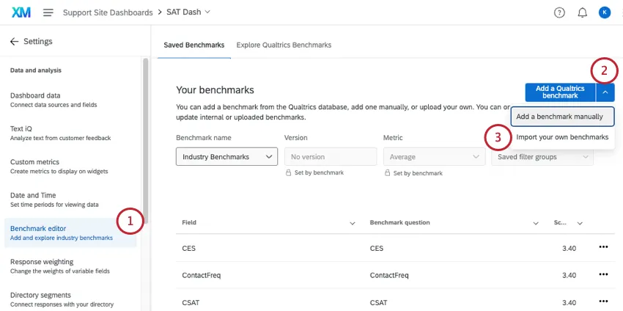Open the hamburger navigation menu

[48, 12]
